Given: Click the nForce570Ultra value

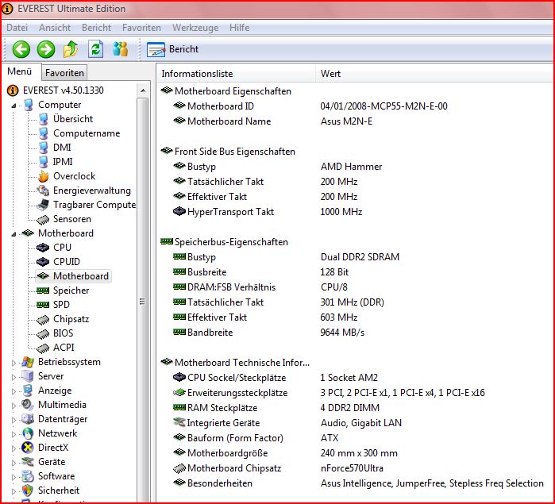Looking at the screenshot, I should 352,468.
